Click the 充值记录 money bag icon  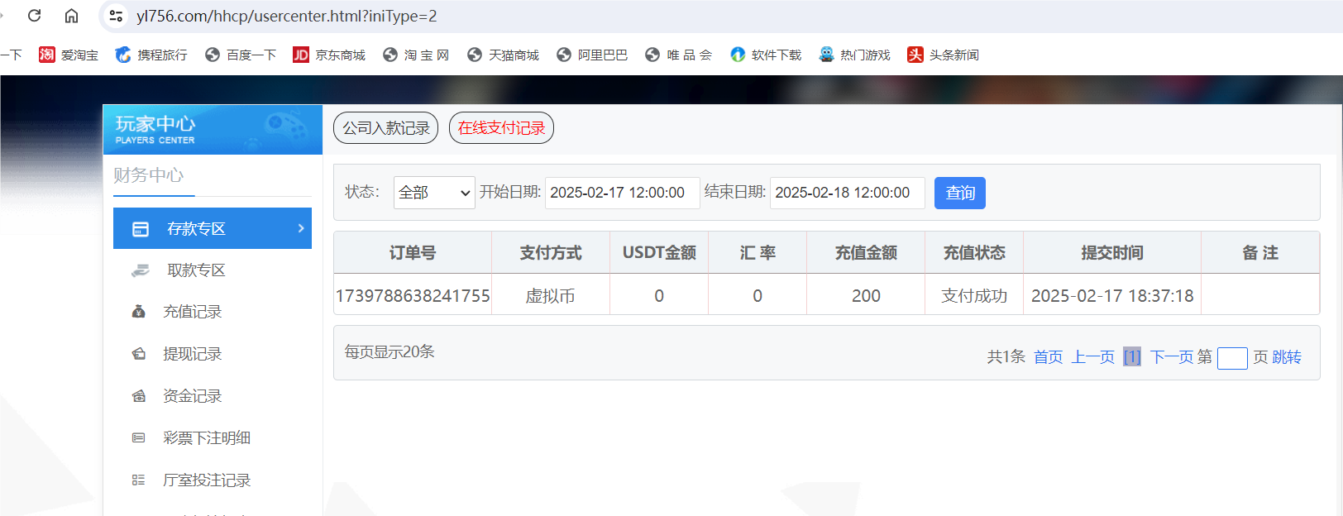139,312
